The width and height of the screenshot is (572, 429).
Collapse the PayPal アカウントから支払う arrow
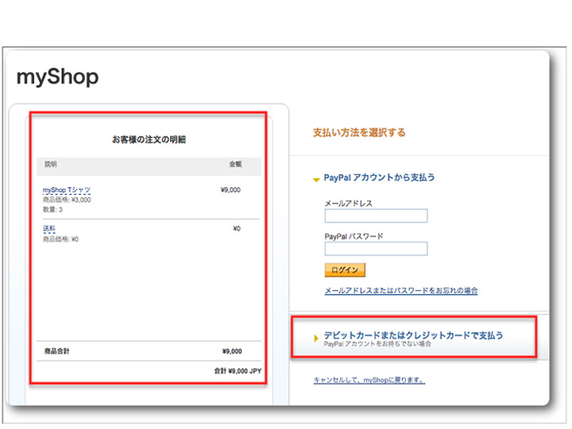pyautogui.click(x=316, y=180)
